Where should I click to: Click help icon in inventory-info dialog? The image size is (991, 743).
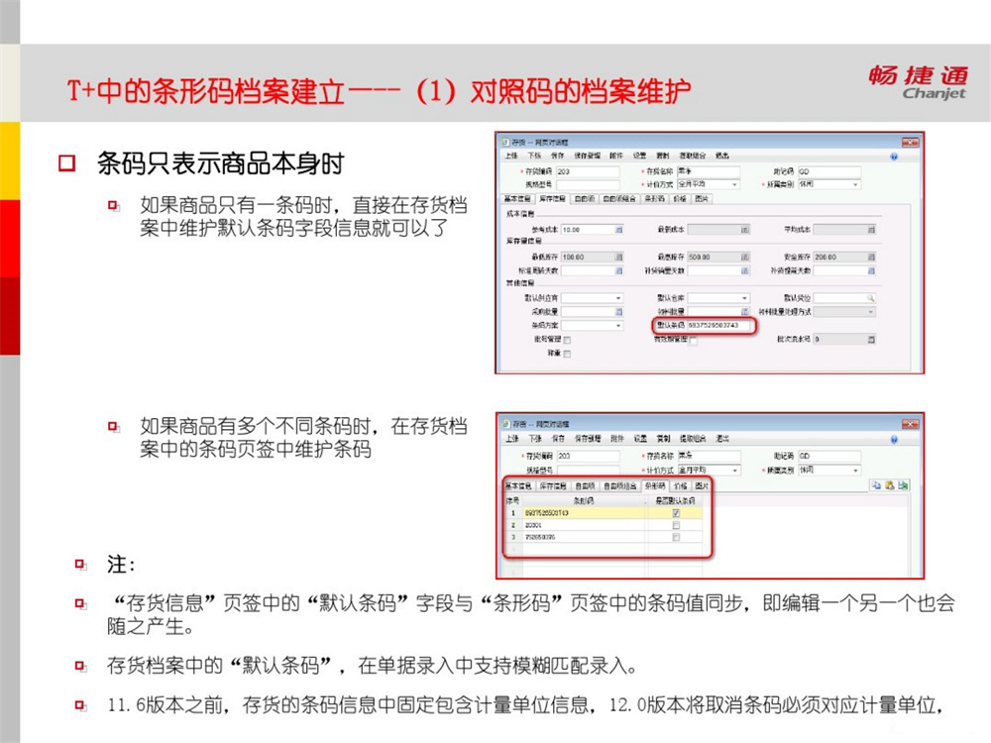pos(894,157)
